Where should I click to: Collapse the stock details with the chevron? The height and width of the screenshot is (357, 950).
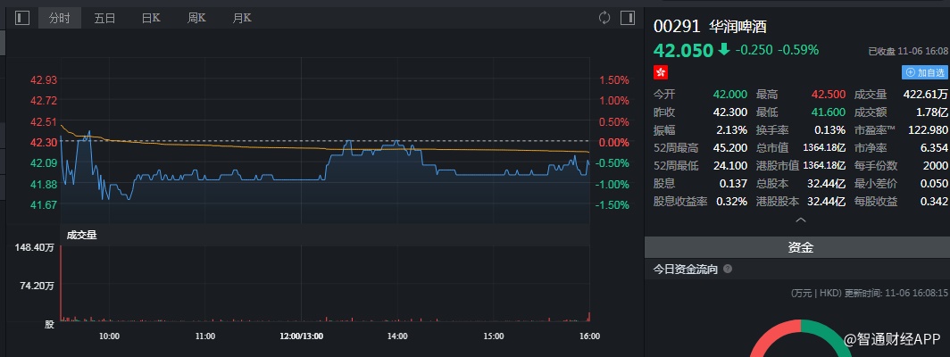799,220
